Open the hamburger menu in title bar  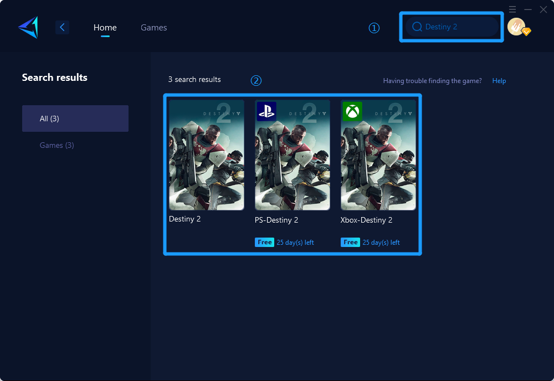[x=512, y=9]
